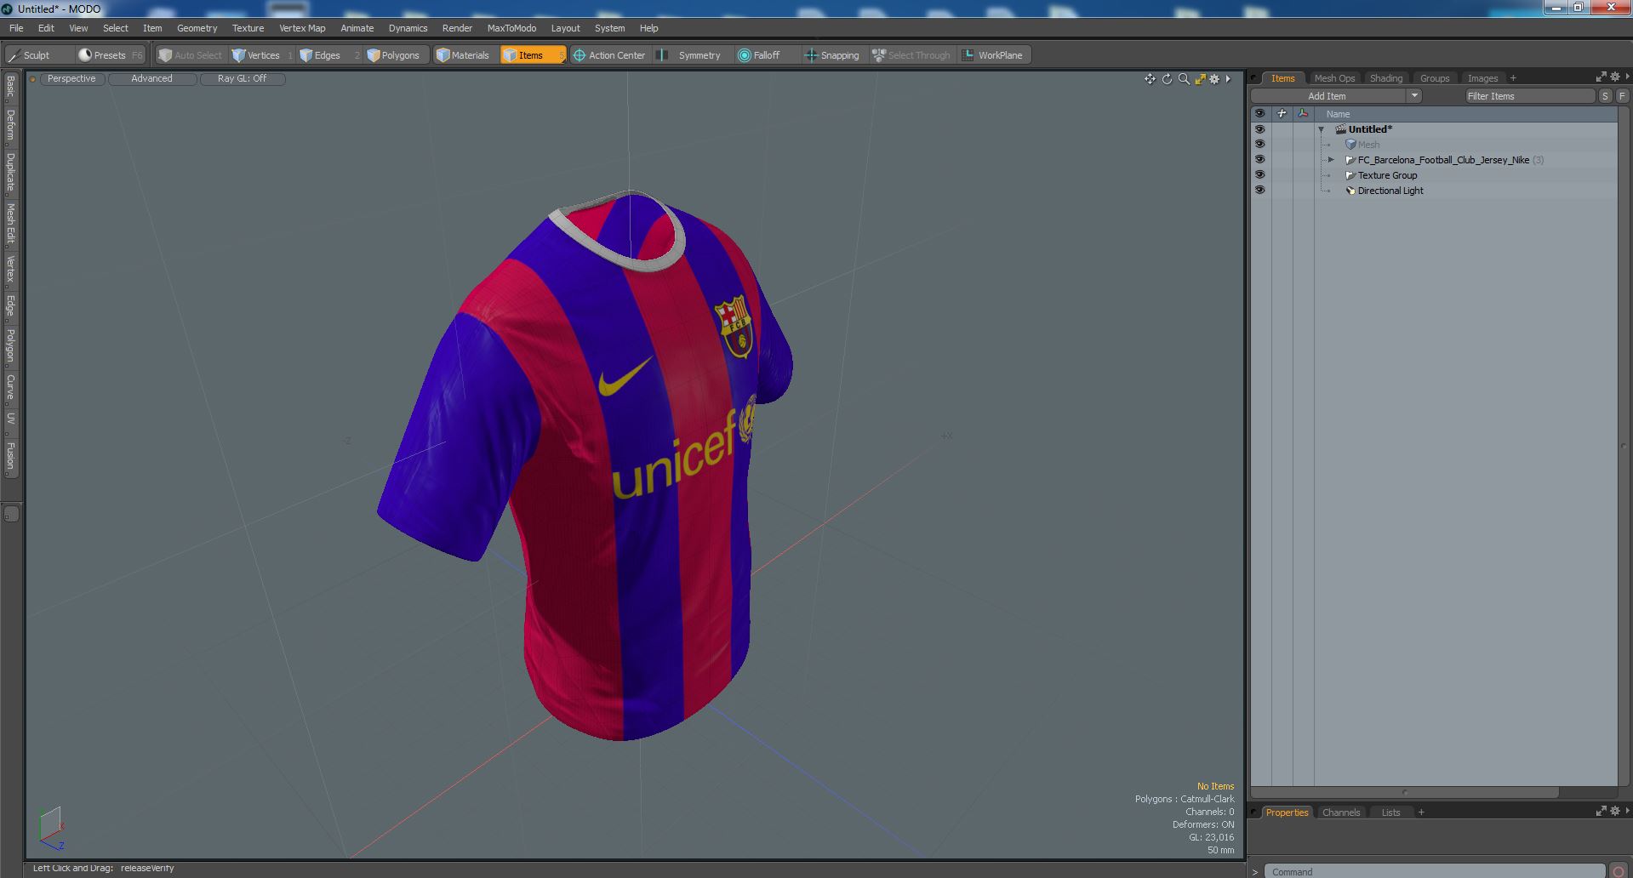Viewport: 1633px width, 878px height.
Task: Open the MaxToModo menu
Action: tap(511, 28)
